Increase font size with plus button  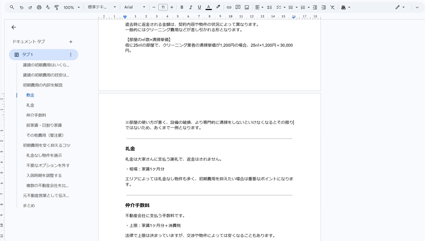click(172, 7)
